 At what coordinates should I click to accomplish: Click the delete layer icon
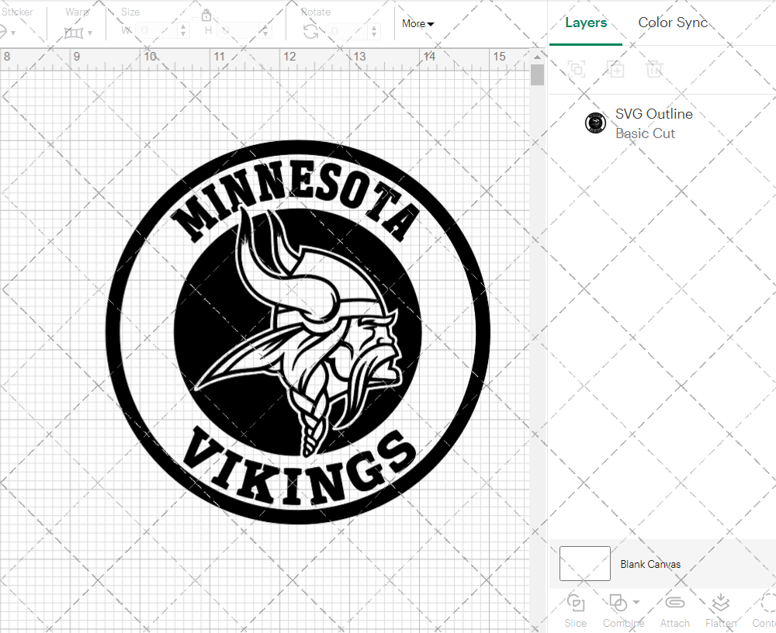pyautogui.click(x=655, y=69)
